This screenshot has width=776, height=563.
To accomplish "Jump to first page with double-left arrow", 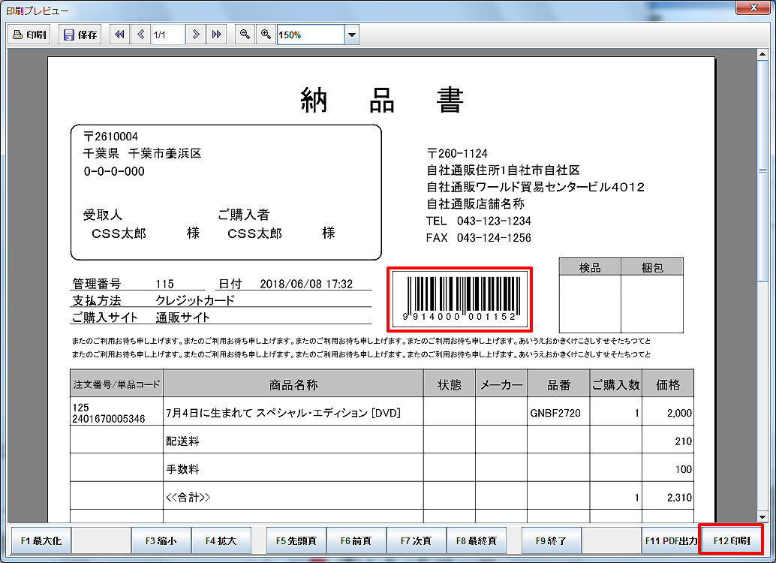I will click(x=119, y=35).
